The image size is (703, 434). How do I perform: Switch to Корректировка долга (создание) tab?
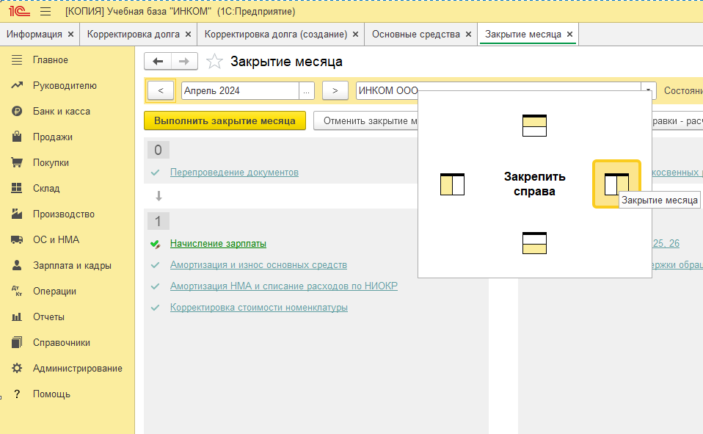[x=276, y=35]
